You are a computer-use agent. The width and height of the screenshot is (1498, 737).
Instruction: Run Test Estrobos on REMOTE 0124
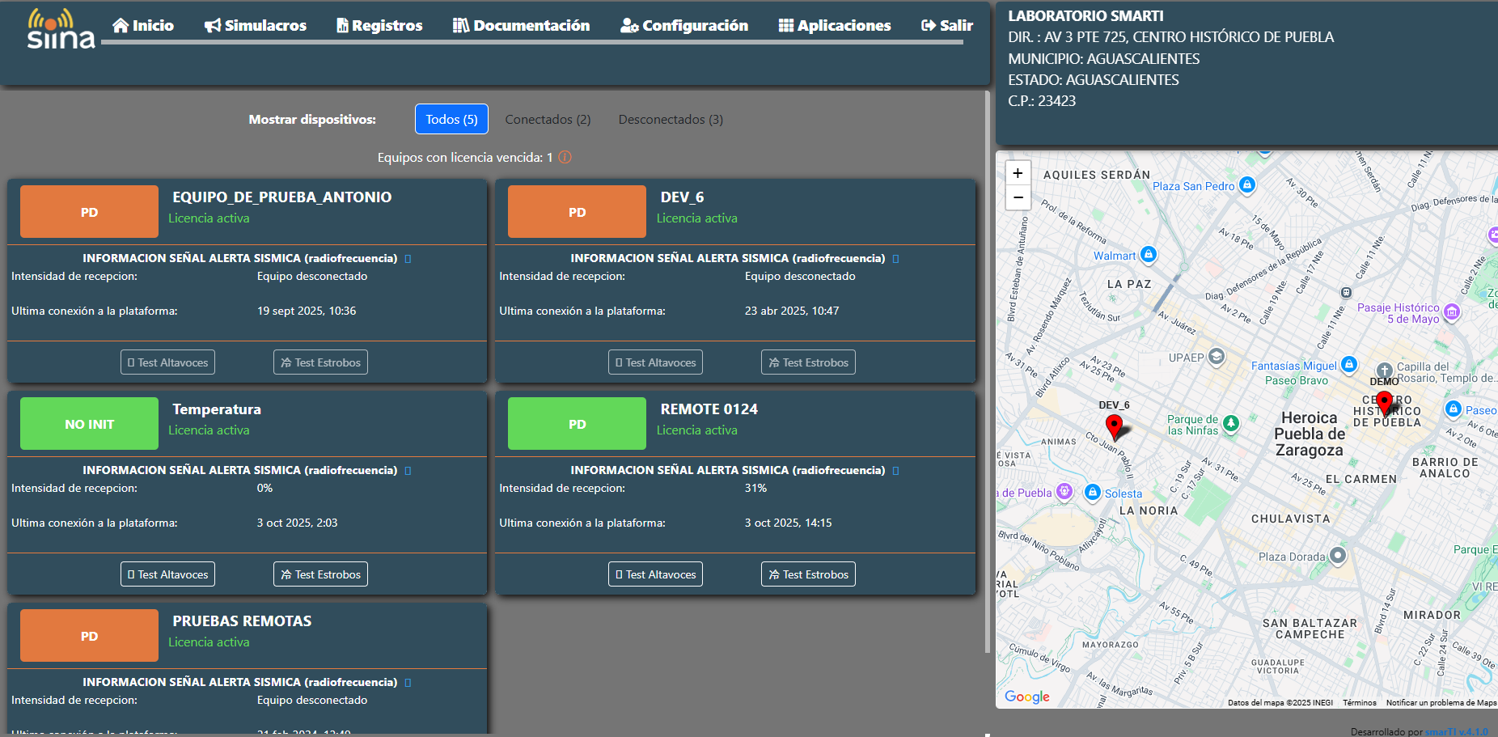point(808,574)
